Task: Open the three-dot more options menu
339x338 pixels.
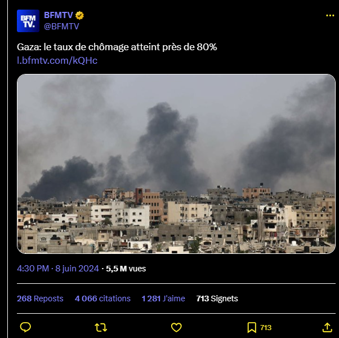Action: [330, 16]
